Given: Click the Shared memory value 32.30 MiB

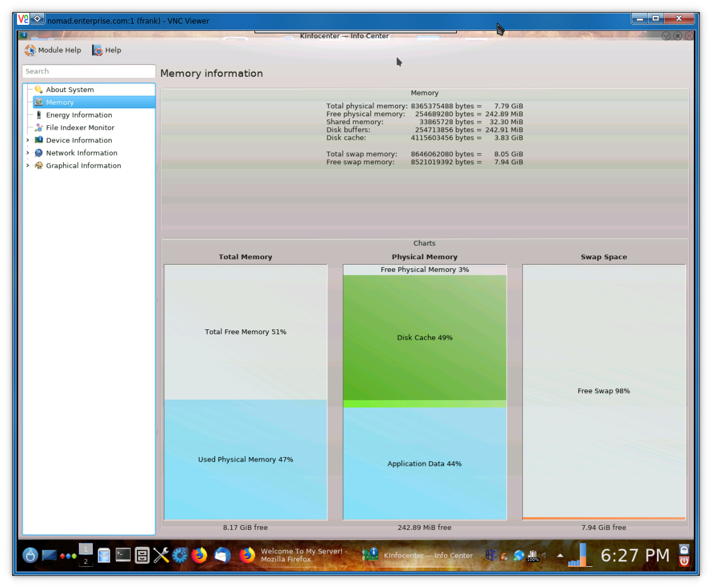Looking at the screenshot, I should [x=507, y=122].
